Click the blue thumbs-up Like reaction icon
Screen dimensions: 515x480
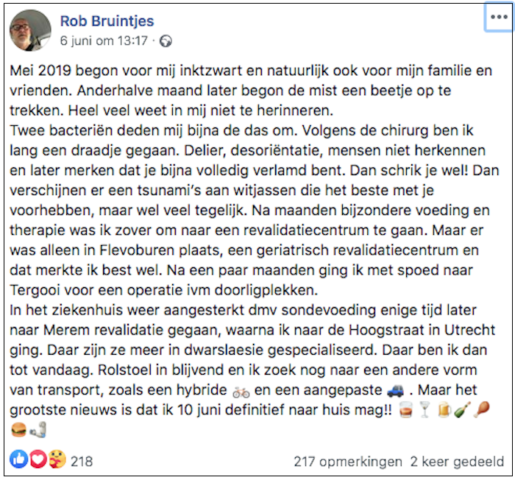19,461
